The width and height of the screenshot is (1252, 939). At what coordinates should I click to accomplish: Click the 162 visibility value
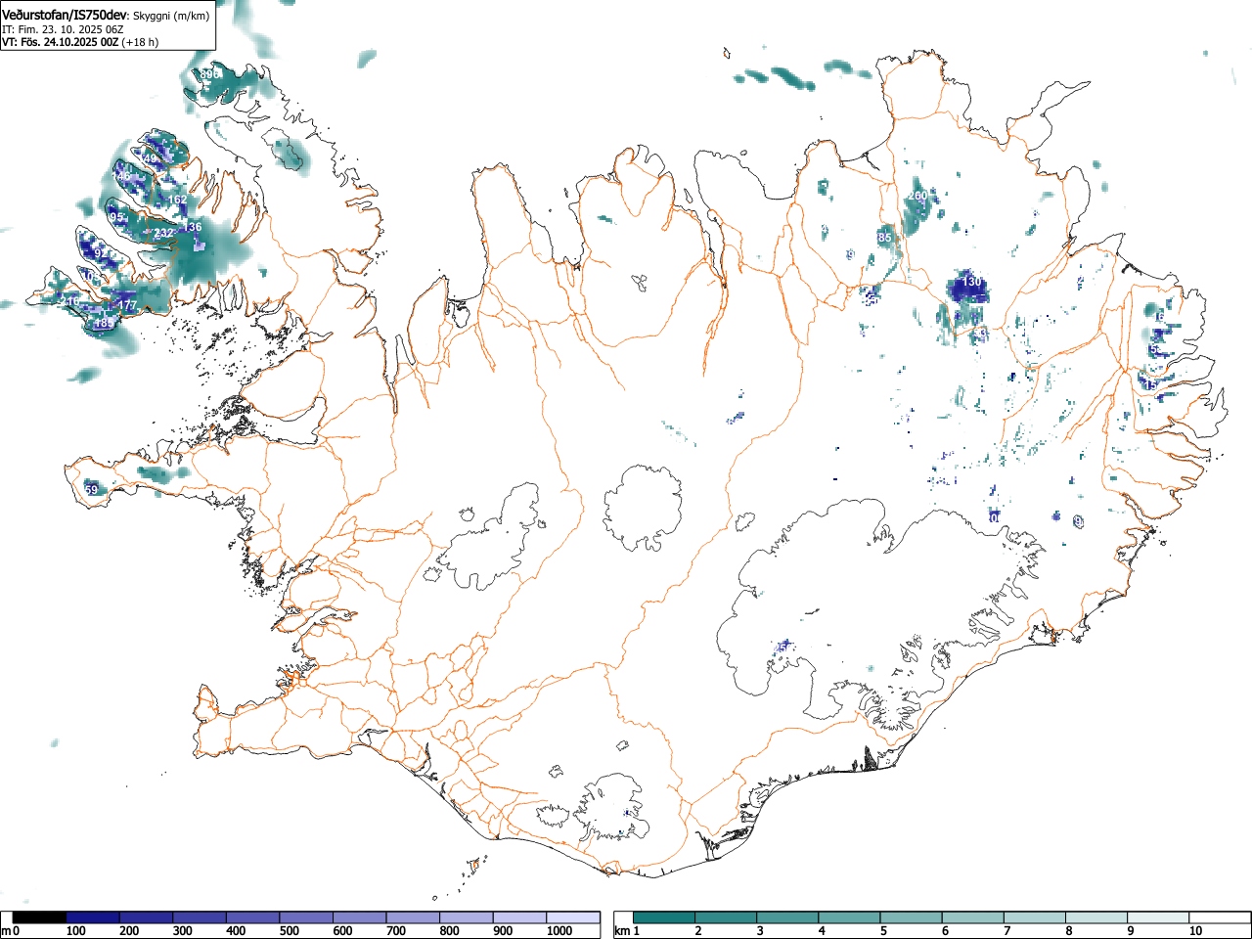[x=177, y=200]
